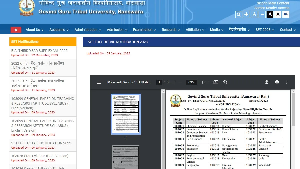Screen dimensions: 300x169
Task: Switch to white standard contrast theme
Action: pos(278,15)
